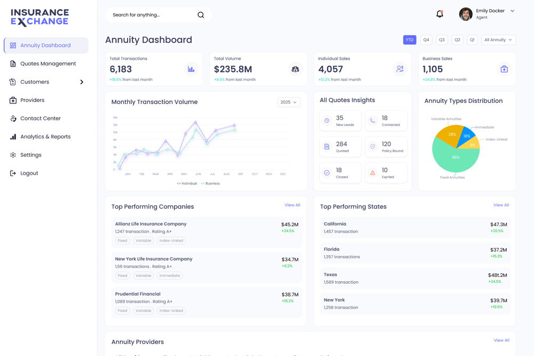534x356 pixels.
Task: Expand the Customers submenu arrow
Action: tap(82, 82)
